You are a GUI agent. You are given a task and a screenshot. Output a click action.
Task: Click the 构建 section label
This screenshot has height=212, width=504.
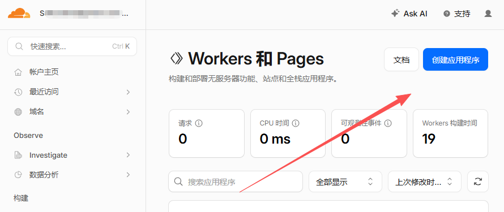point(21,198)
